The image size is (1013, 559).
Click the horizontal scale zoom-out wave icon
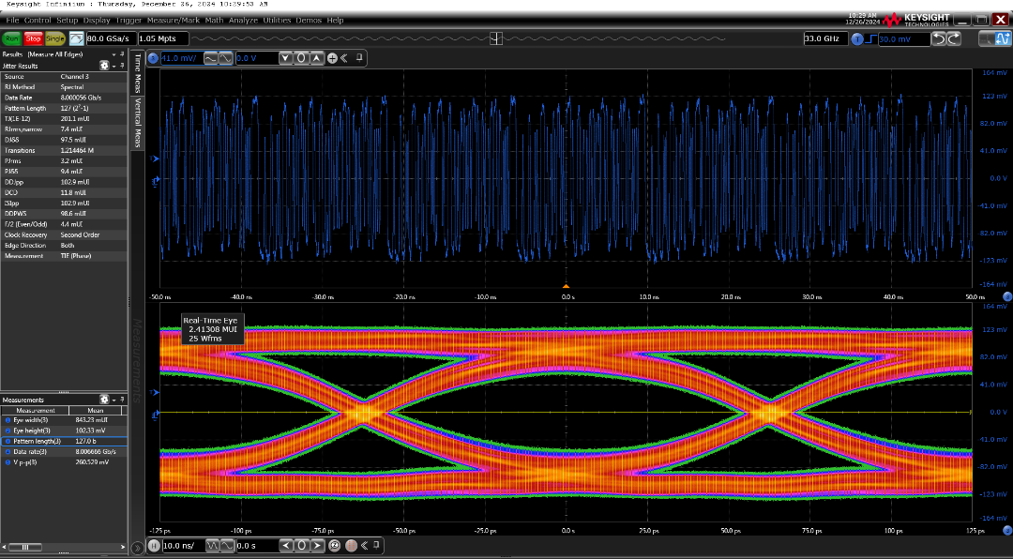point(212,546)
